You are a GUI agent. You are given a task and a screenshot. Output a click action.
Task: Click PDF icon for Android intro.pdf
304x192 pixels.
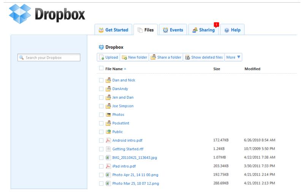[x=108, y=140]
